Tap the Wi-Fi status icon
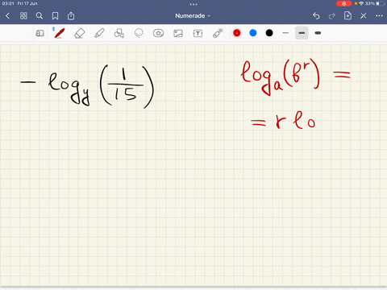 [x=361, y=3]
